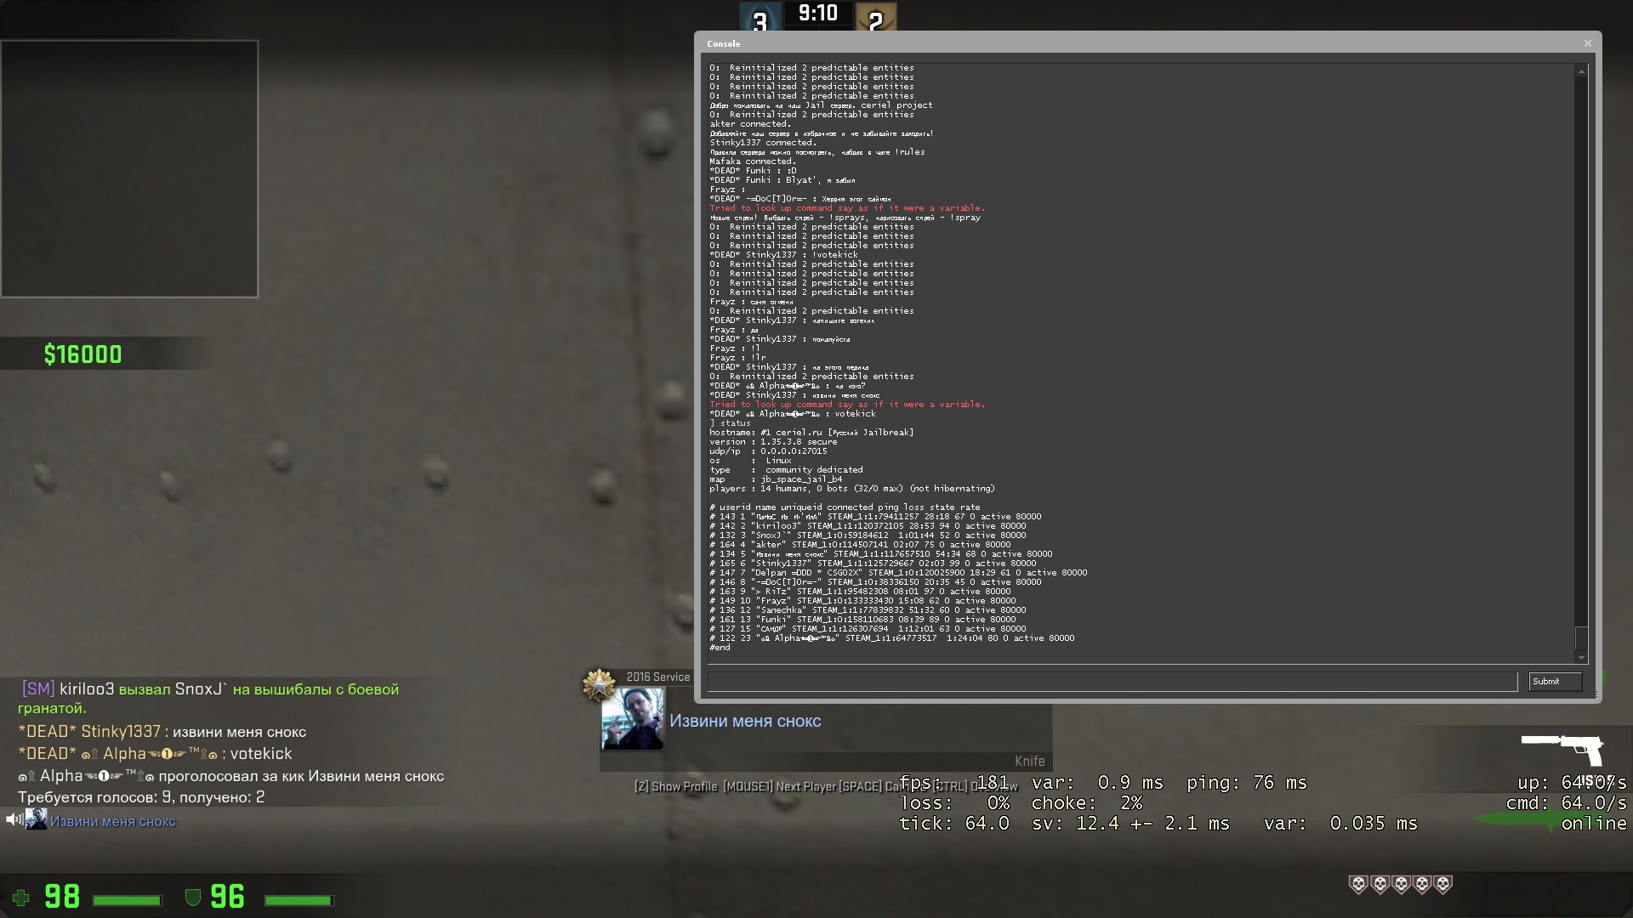The width and height of the screenshot is (1633, 918).
Task: Click the radar minimap panel
Action: [129, 168]
